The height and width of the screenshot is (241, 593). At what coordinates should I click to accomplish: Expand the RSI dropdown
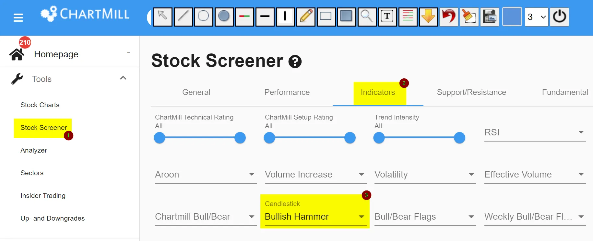[x=535, y=132]
